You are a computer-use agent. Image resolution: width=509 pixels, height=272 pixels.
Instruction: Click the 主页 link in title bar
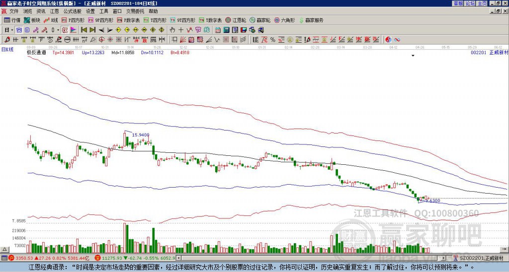tap(482, 3)
